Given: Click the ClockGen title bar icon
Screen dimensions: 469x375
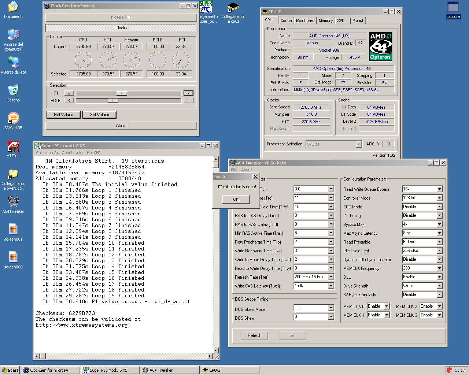Looking at the screenshot, I should (47, 6).
